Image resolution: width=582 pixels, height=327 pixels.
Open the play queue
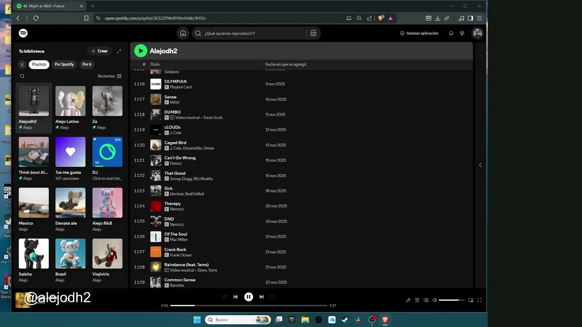coord(417,300)
